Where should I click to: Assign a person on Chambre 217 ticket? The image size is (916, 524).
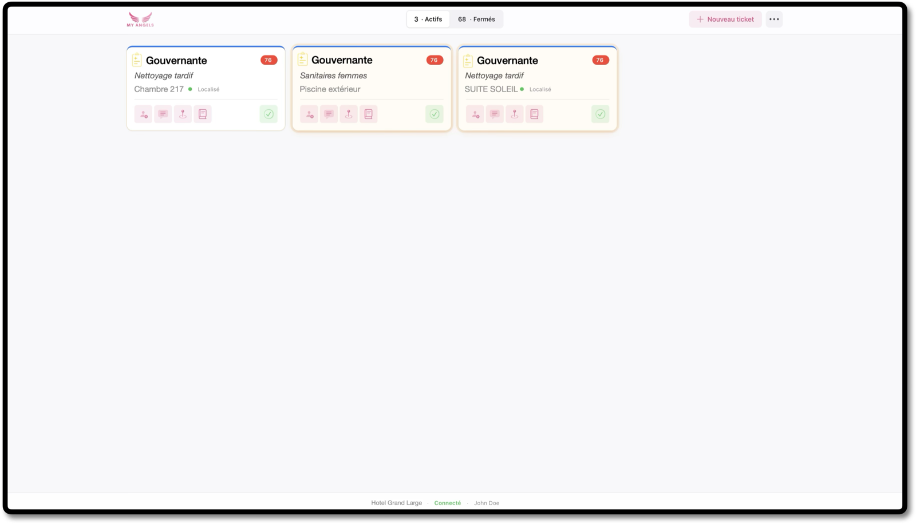[x=143, y=114]
